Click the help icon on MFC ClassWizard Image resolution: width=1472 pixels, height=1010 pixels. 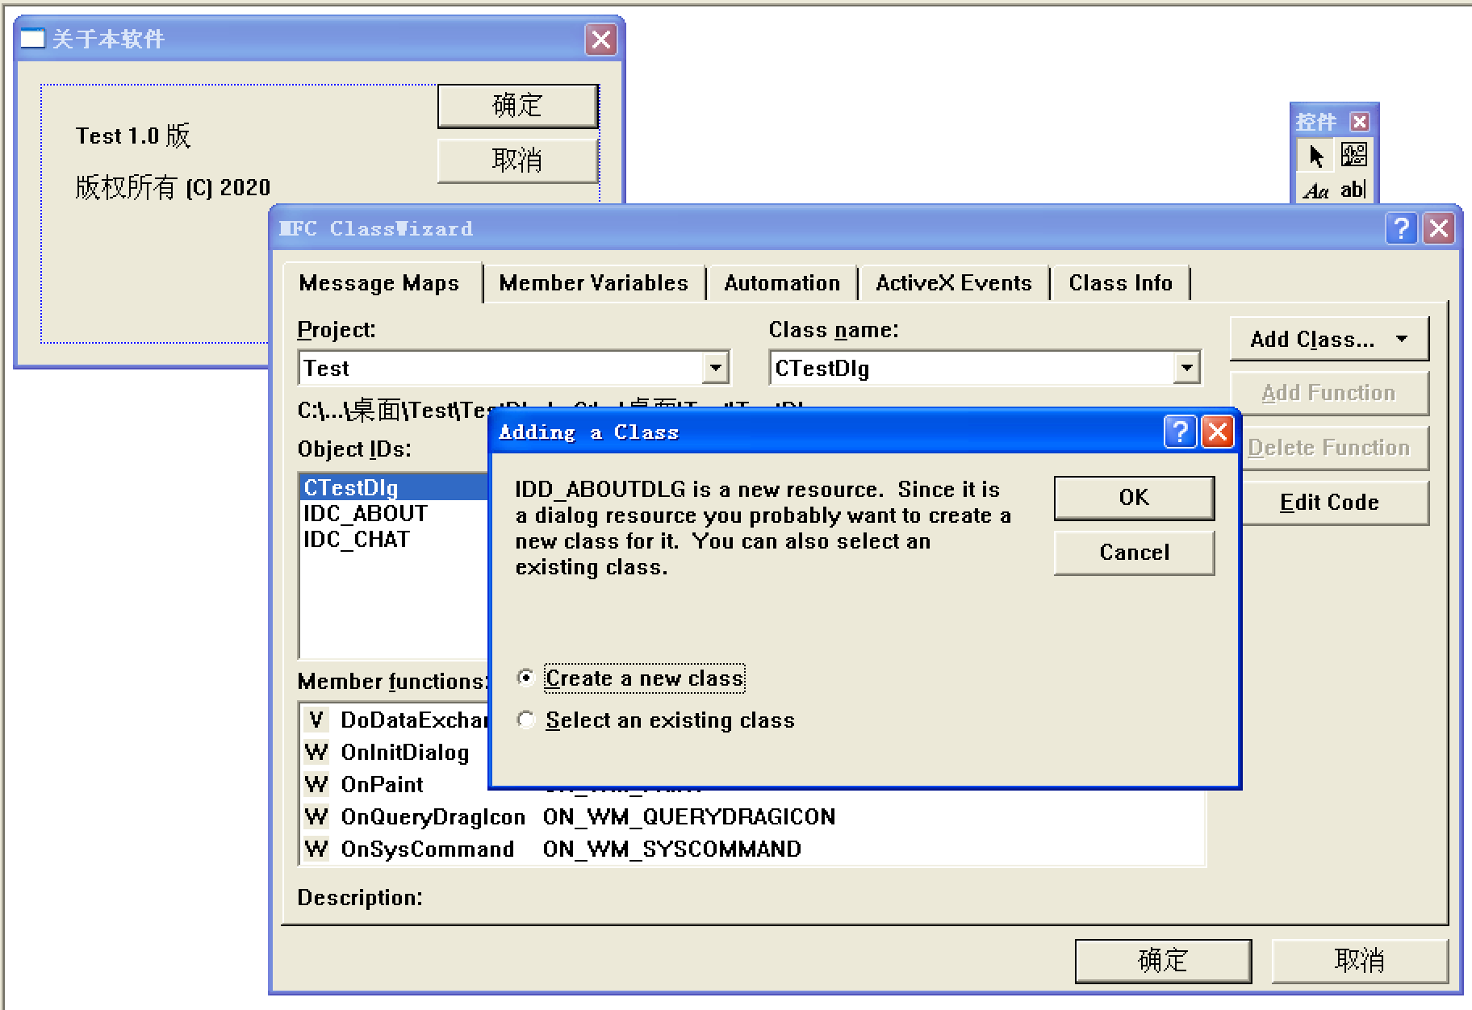coord(1402,228)
